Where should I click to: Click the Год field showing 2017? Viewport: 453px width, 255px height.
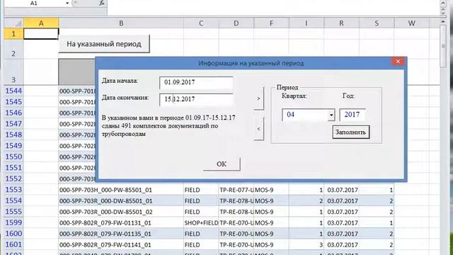point(352,115)
